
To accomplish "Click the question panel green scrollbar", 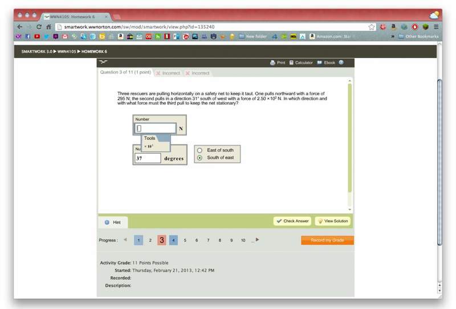I will 349,138.
